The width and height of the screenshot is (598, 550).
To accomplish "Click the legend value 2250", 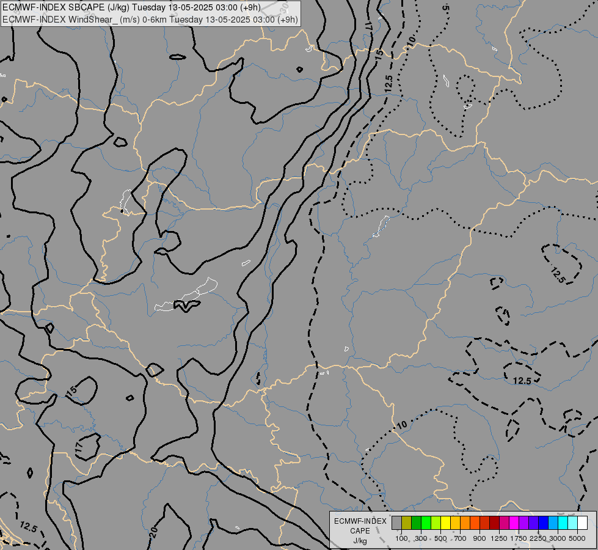I will (538, 538).
